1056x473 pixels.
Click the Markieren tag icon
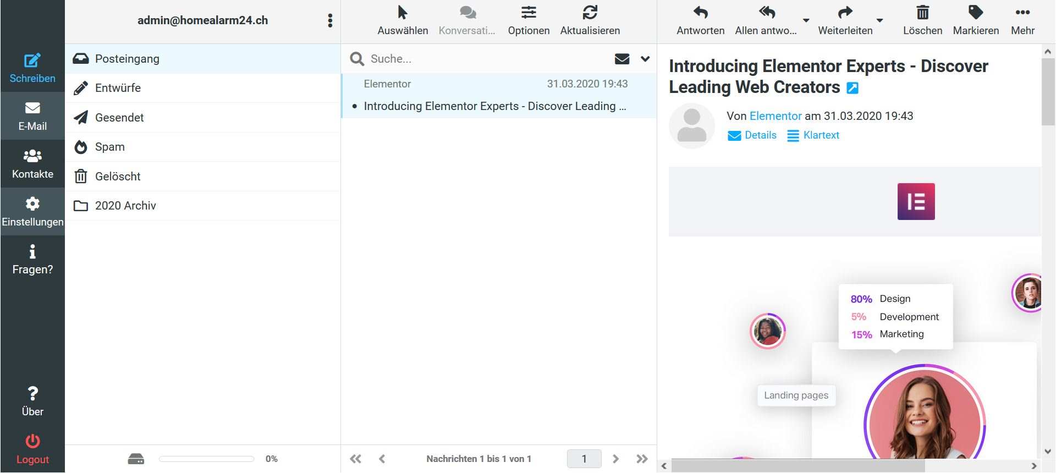pos(976,13)
